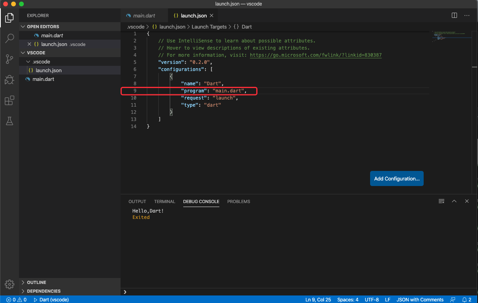This screenshot has width=478, height=303.
Task: Click errors and warnings count in status bar
Action: 16,299
